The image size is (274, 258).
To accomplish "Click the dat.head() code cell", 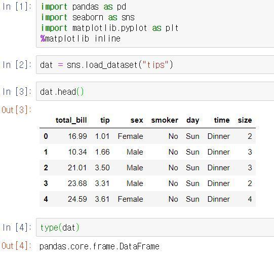I will coord(155,91).
